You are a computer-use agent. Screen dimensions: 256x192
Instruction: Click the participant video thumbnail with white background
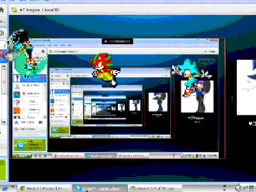tap(197, 97)
